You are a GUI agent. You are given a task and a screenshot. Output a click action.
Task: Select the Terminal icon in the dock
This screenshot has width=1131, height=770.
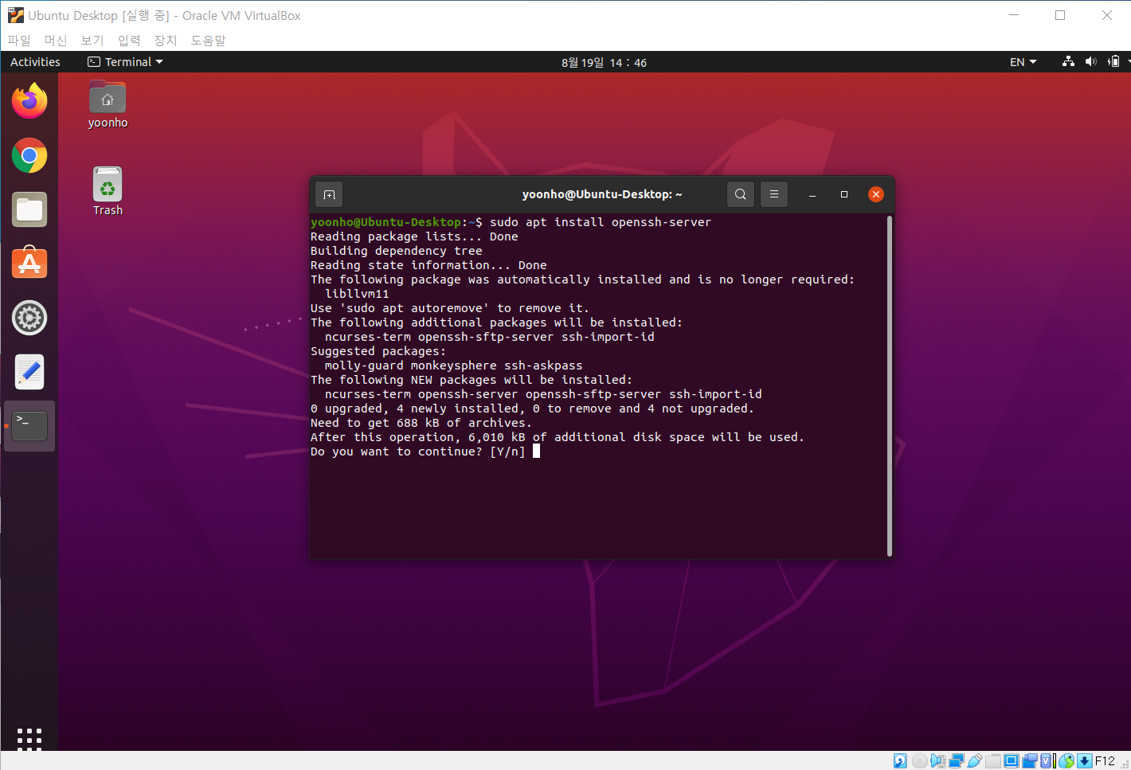tap(29, 426)
